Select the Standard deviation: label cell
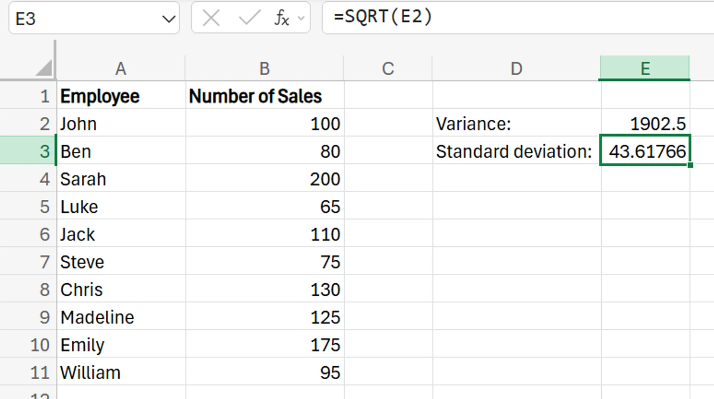 (x=517, y=151)
